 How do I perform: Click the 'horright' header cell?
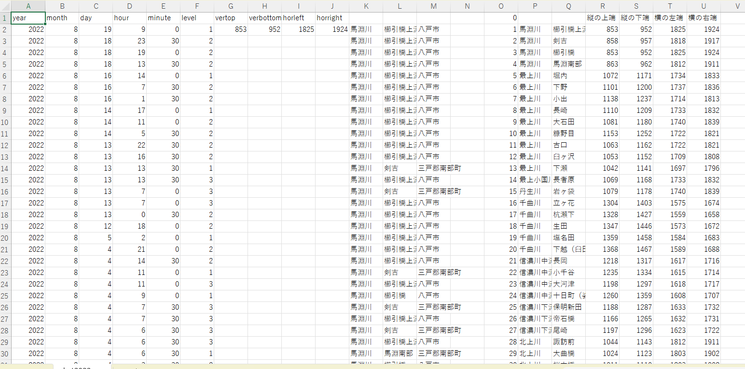point(332,18)
